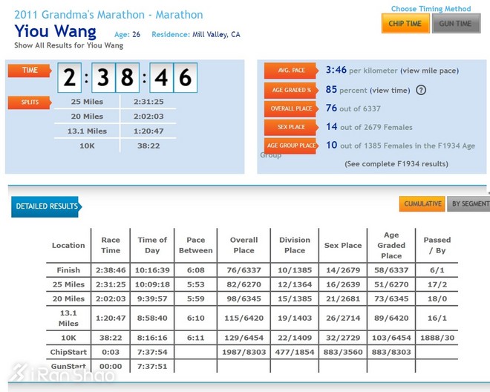Open See complete F1934 results link
The width and height of the screenshot is (490, 392).
(396, 164)
